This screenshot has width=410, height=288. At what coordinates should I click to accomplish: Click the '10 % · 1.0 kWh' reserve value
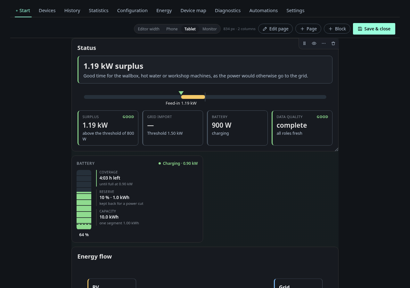click(114, 197)
